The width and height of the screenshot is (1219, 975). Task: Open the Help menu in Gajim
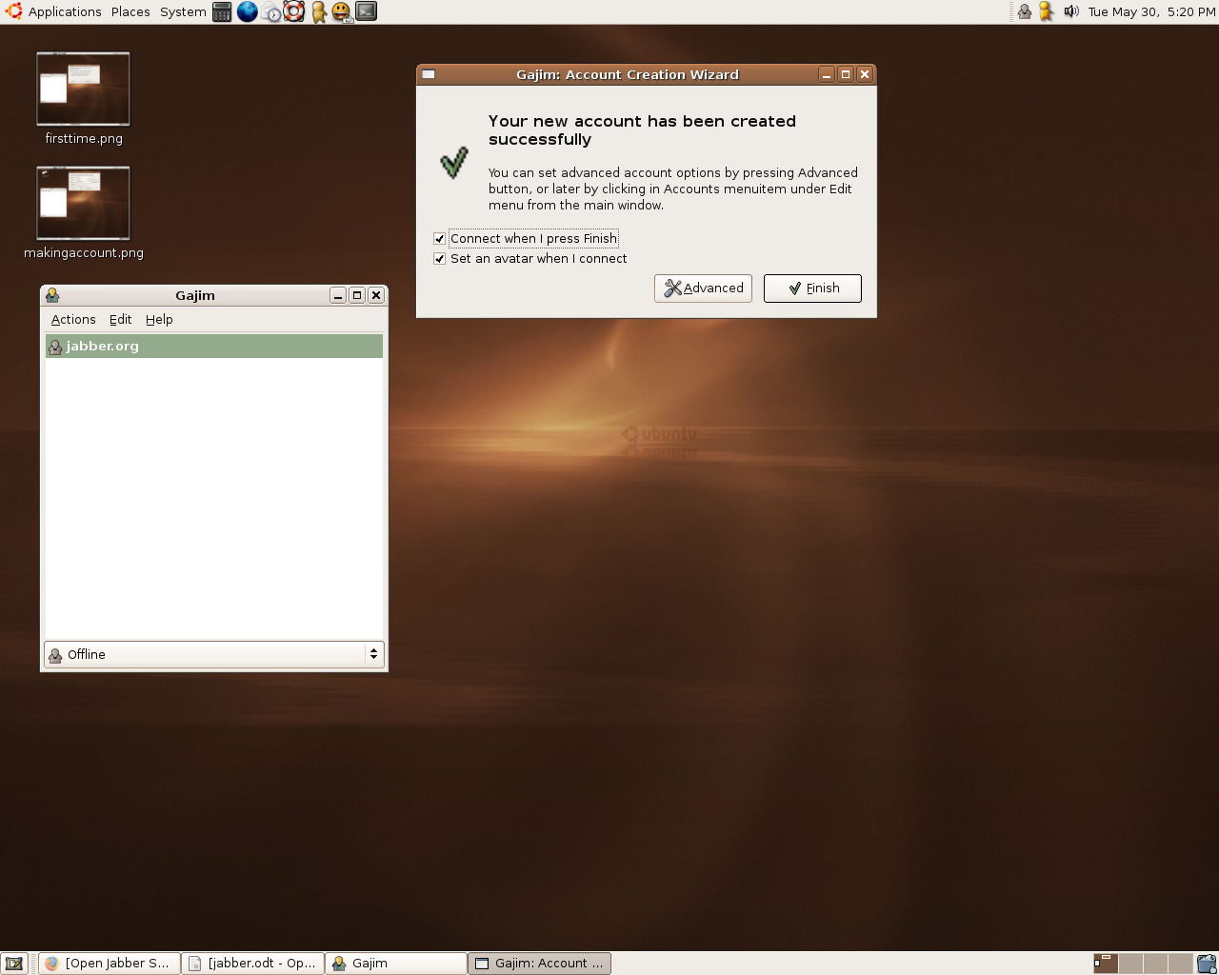click(x=159, y=320)
